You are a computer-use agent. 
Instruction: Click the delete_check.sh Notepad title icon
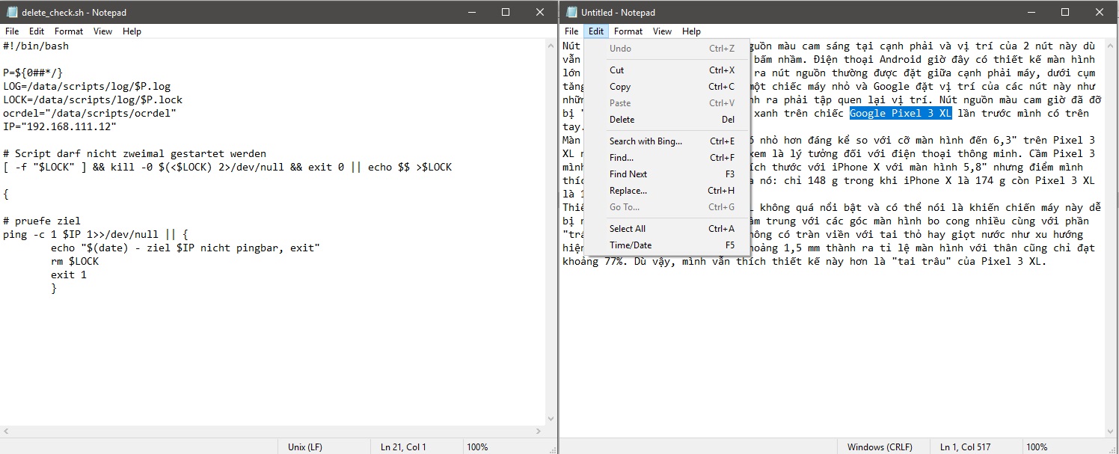point(12,12)
